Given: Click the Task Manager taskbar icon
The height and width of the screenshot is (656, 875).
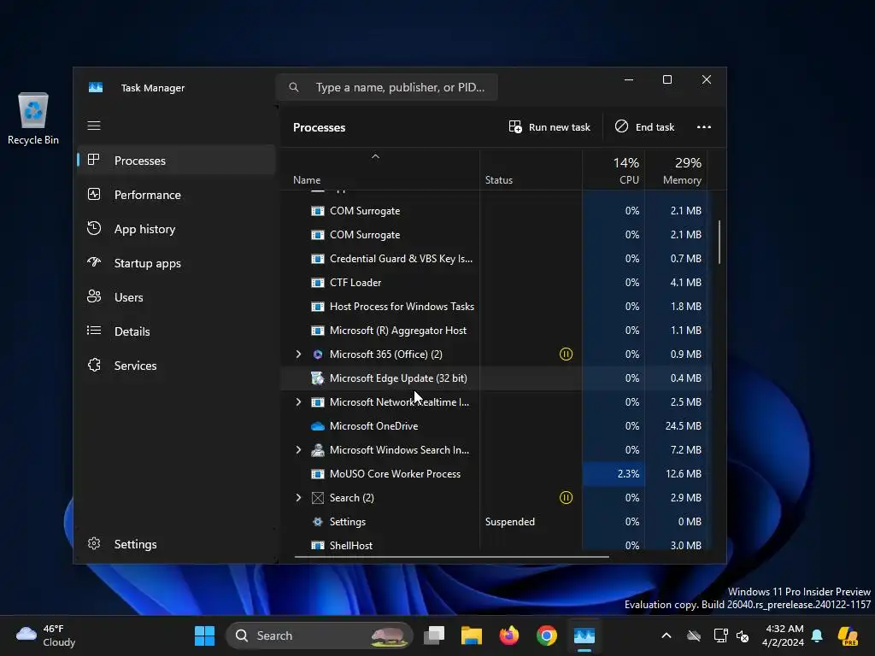Looking at the screenshot, I should pyautogui.click(x=584, y=635).
